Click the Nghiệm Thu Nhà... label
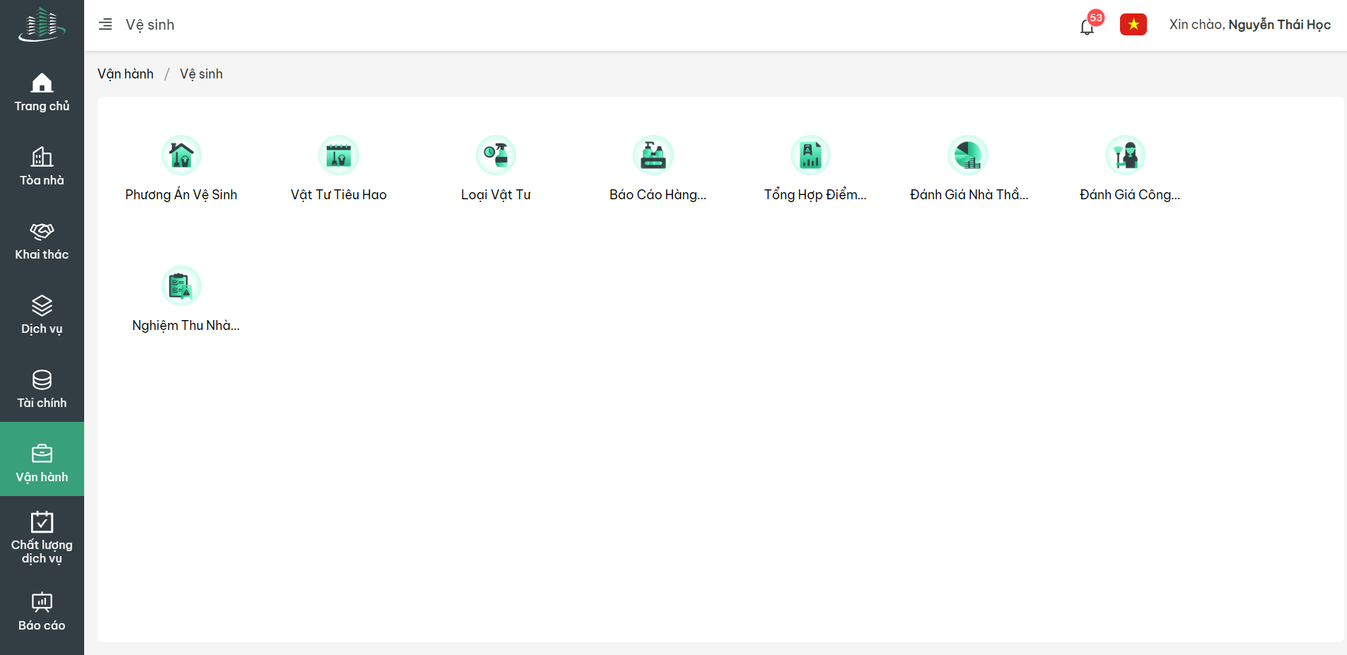1347x655 pixels. pos(186,326)
